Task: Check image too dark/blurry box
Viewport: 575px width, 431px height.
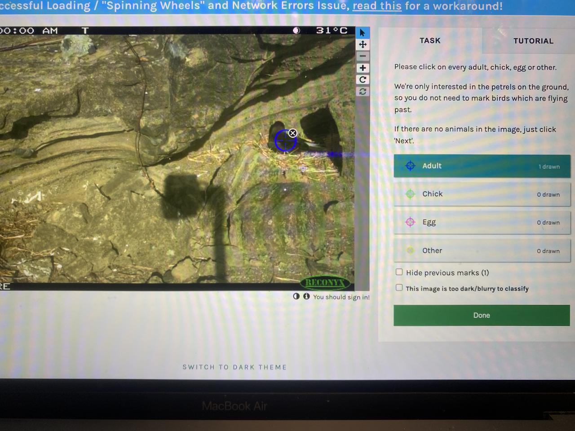Action: [x=399, y=287]
